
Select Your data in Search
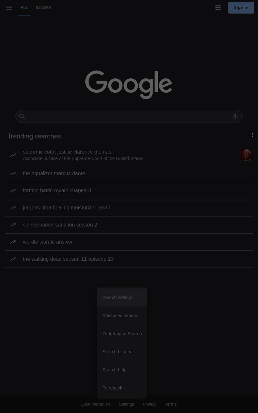(122, 334)
